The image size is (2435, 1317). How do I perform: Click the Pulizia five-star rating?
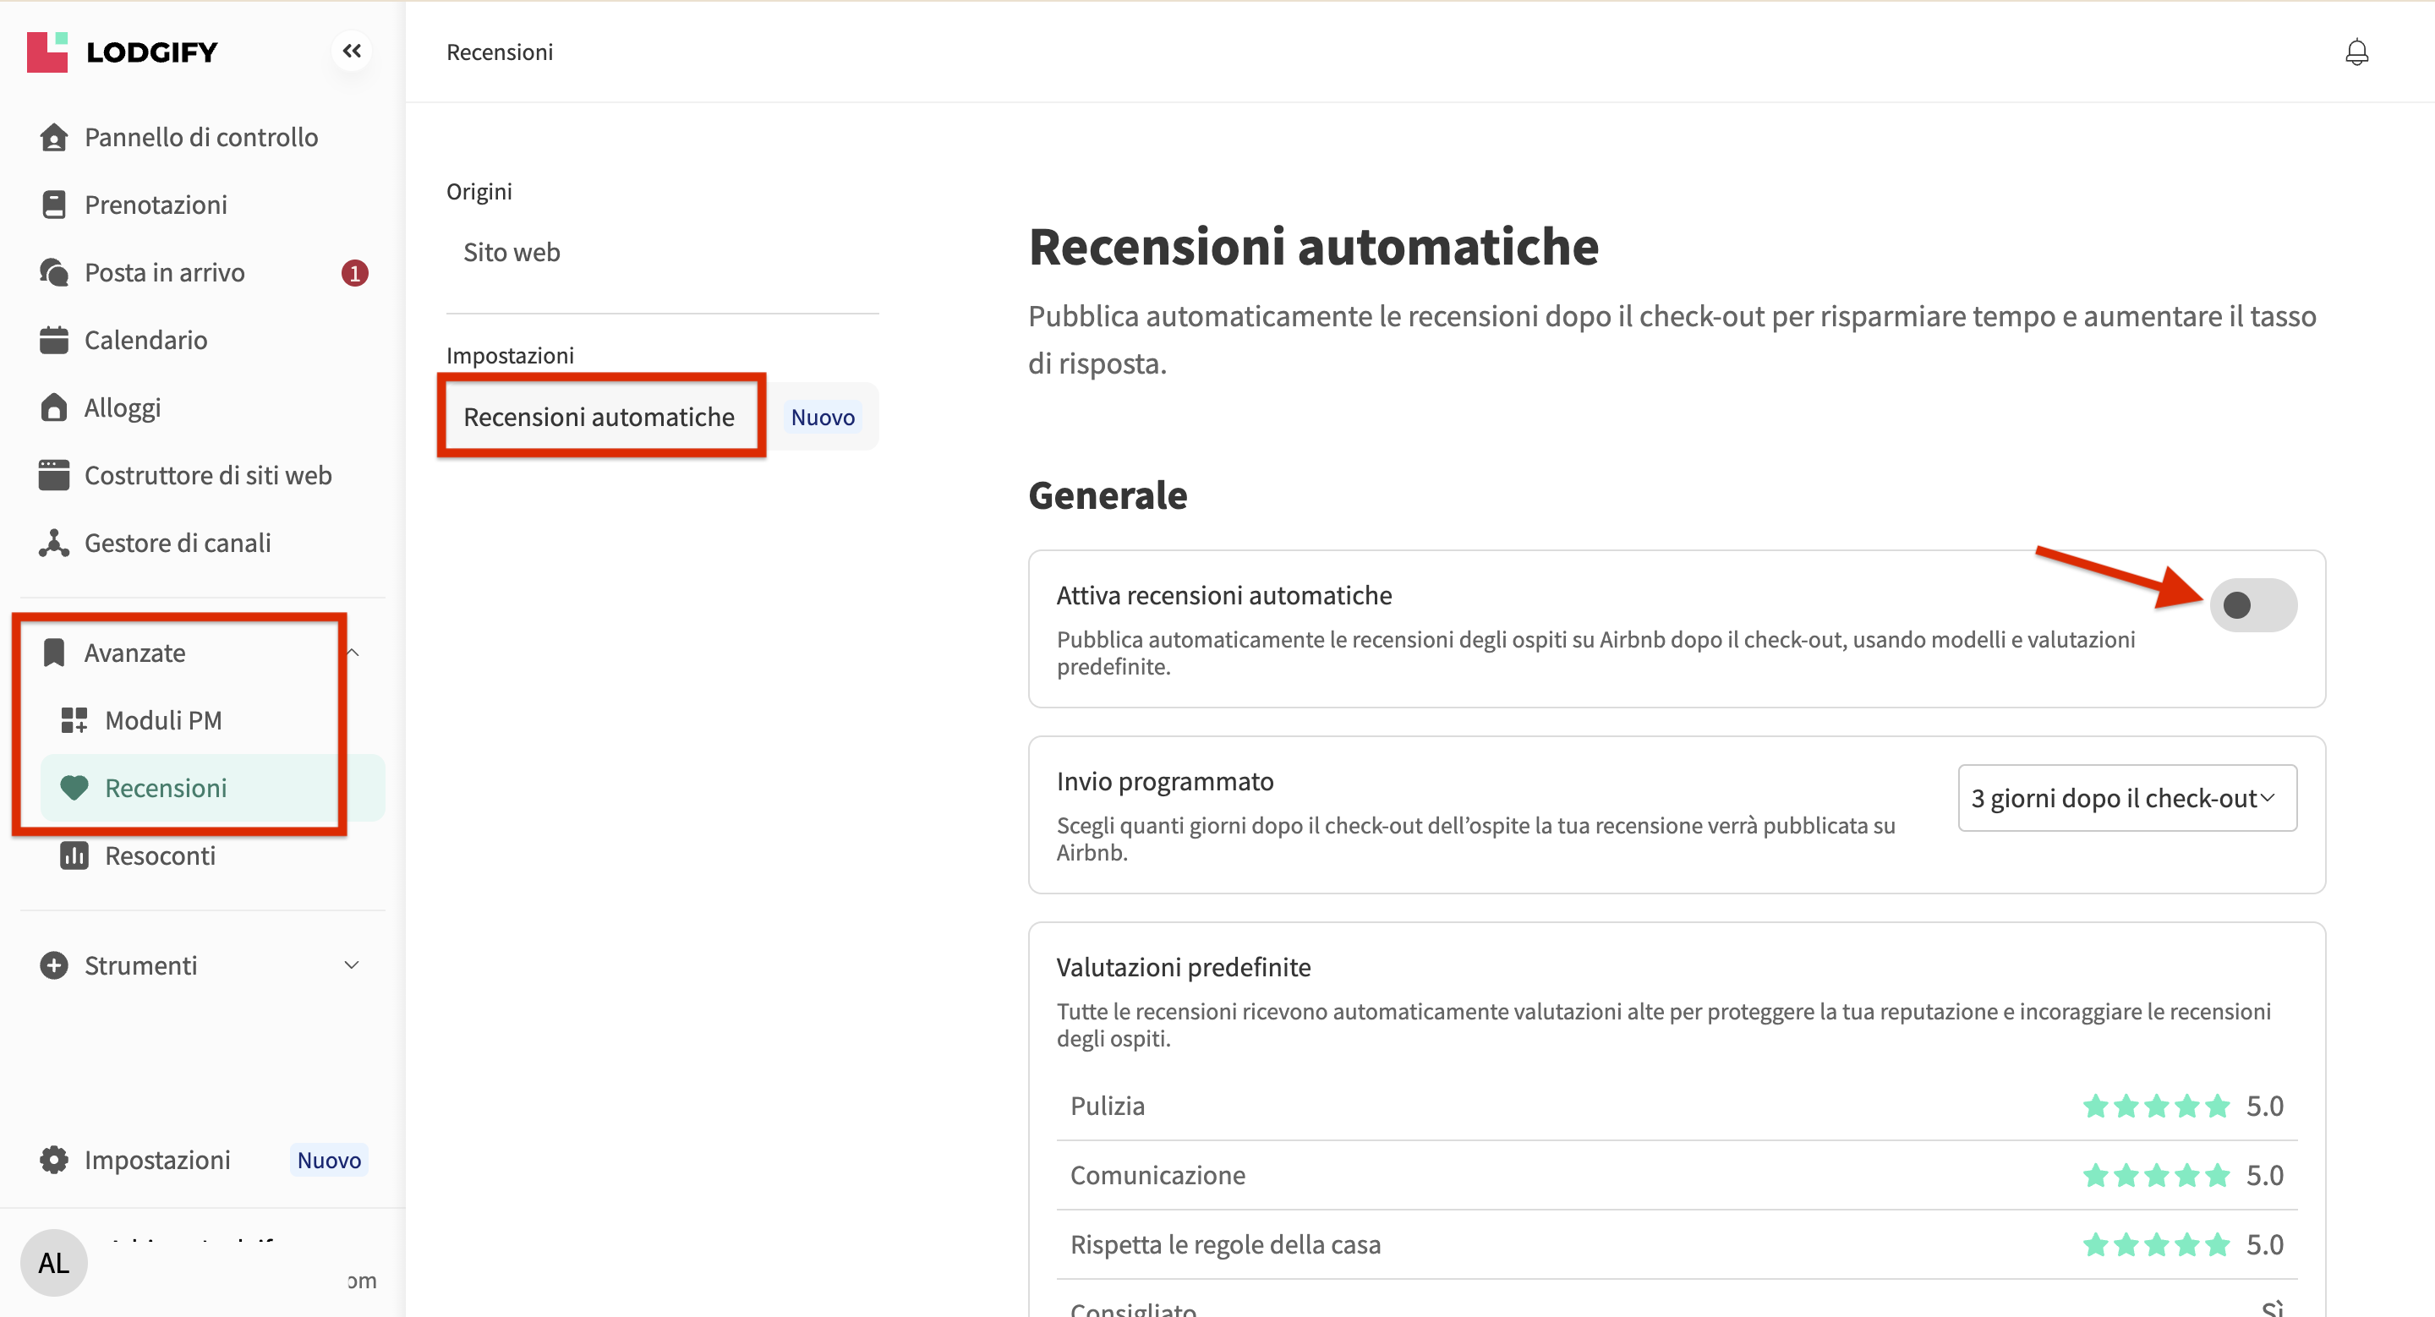coord(2155,1106)
